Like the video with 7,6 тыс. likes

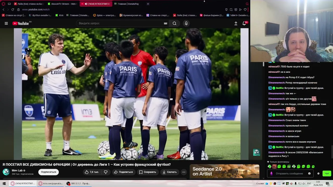coord(92,172)
